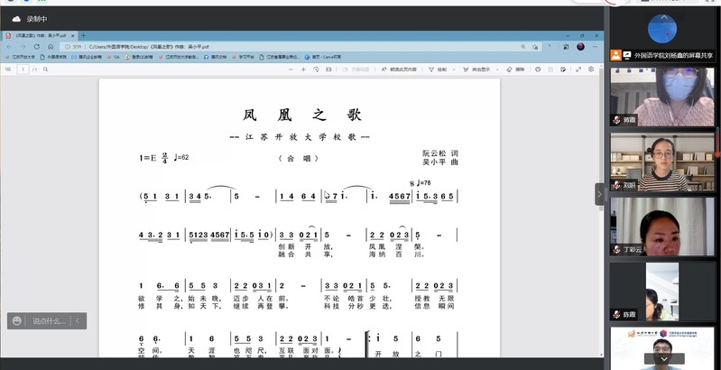
Task: Click the PDF page number field
Action: 23,69
